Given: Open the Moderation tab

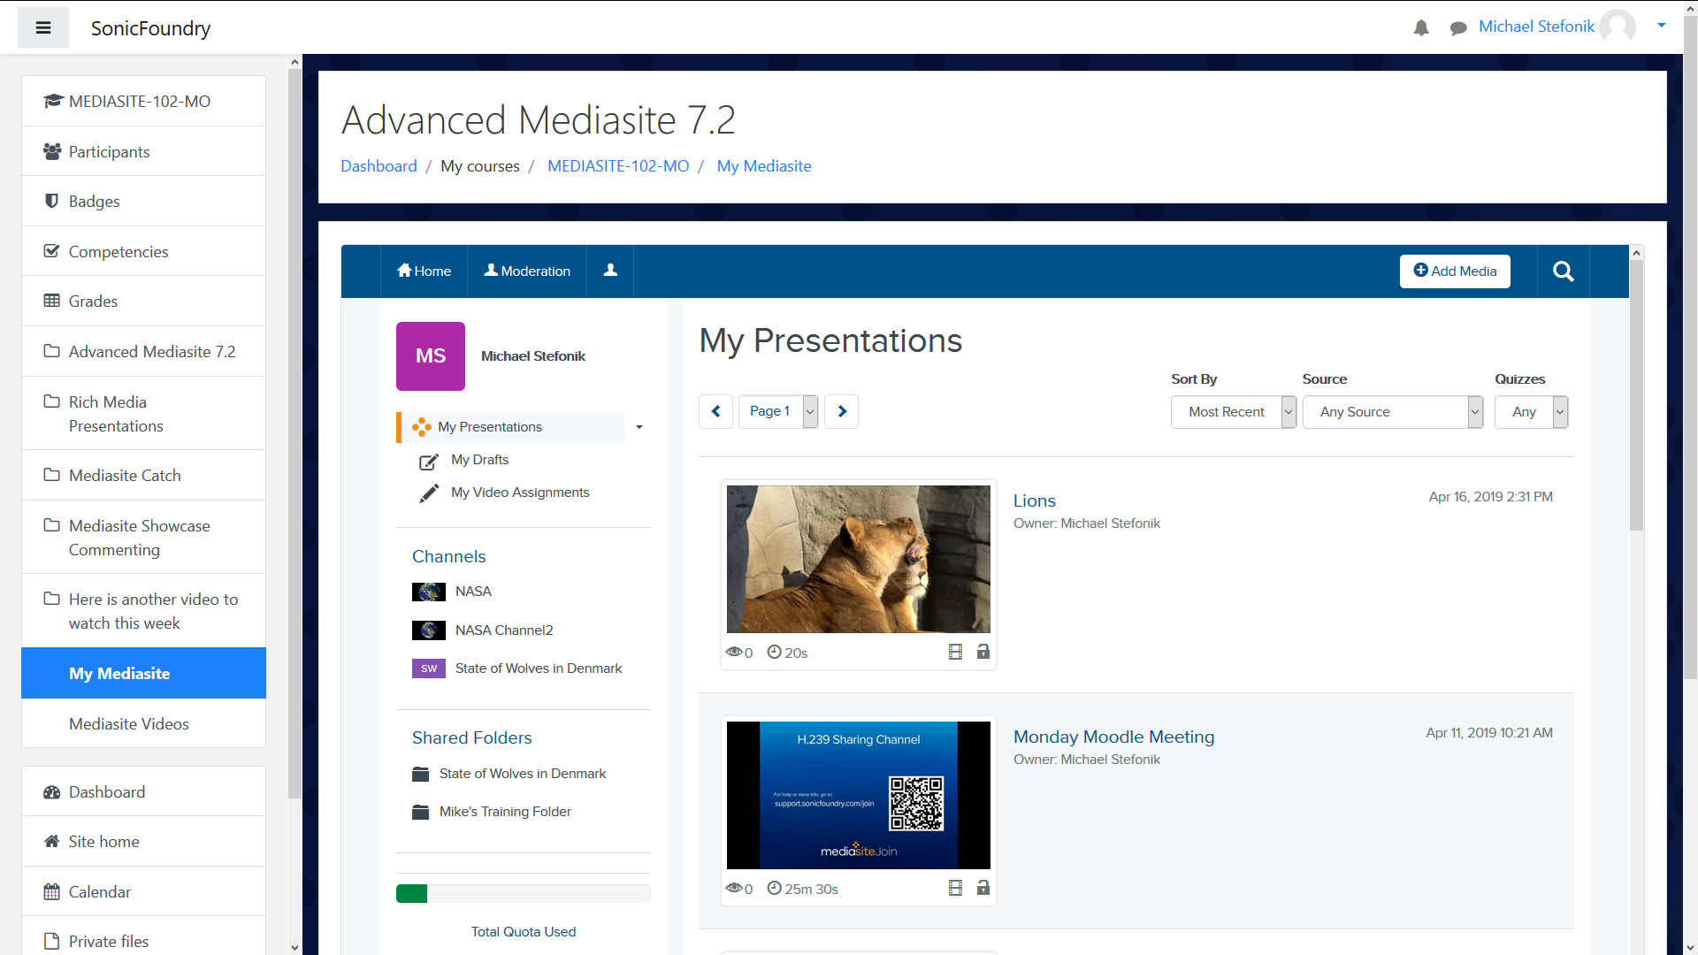Looking at the screenshot, I should pyautogui.click(x=527, y=271).
